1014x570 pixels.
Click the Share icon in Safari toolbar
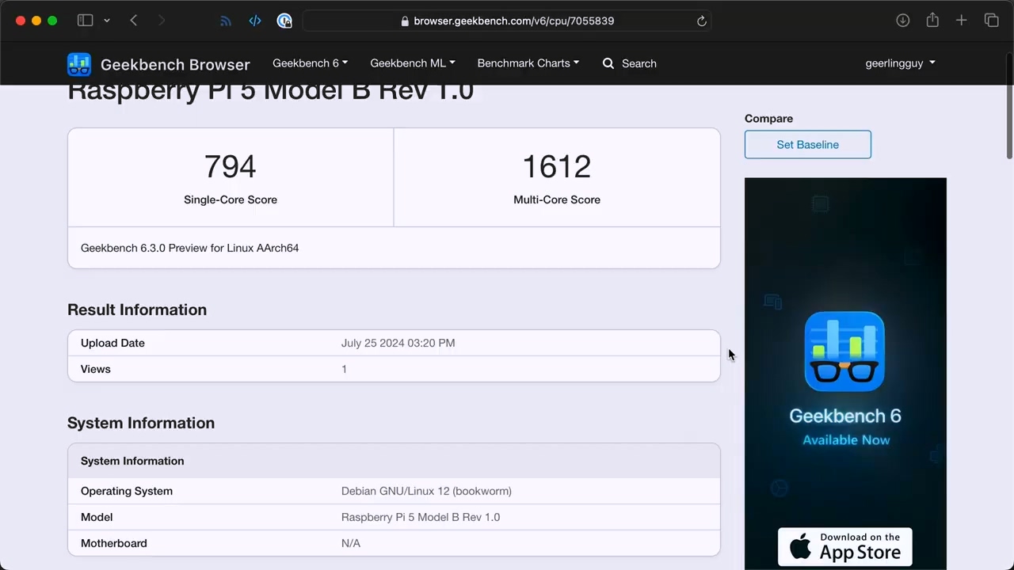[932, 21]
